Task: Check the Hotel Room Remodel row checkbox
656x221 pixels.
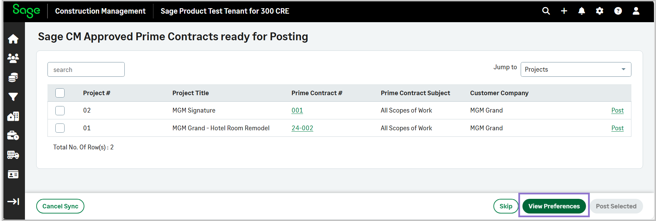Action: click(60, 128)
